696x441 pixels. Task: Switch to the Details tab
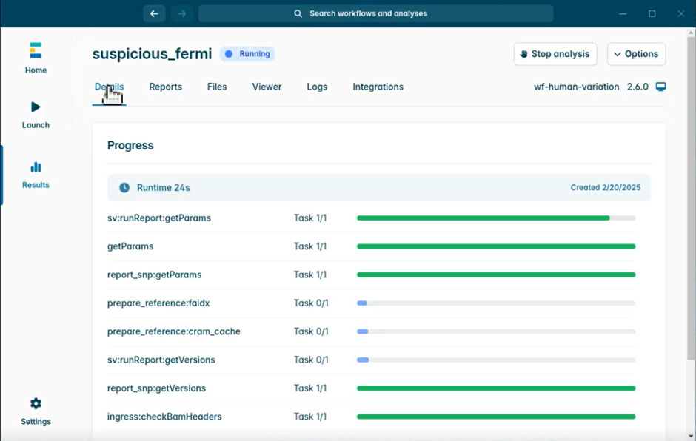[109, 87]
